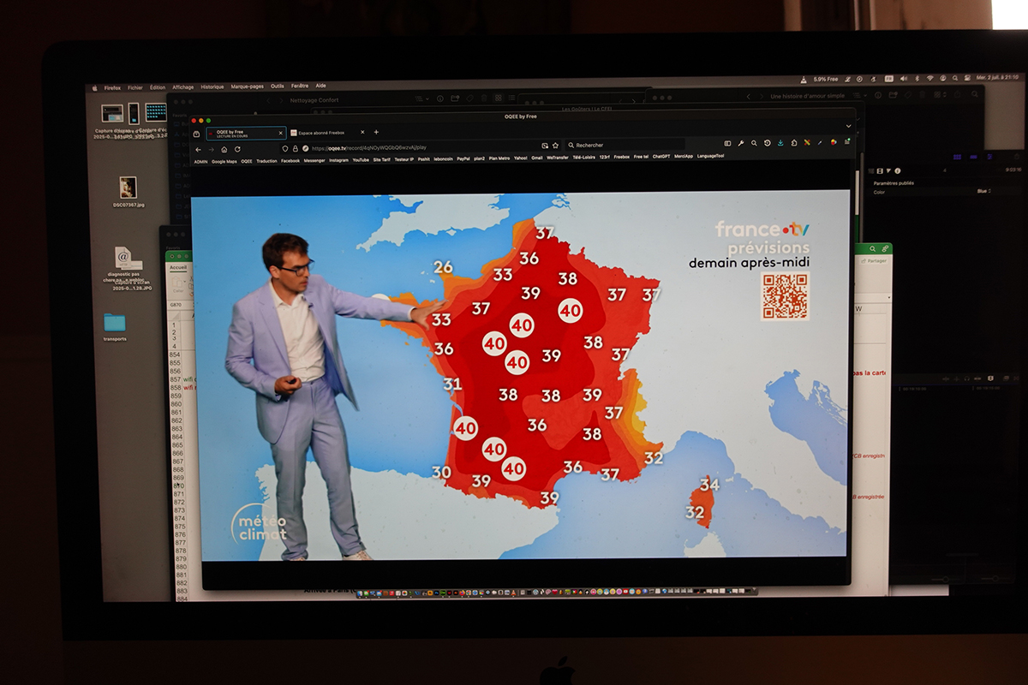Expand the list all tabs chevron
1028x685 pixels.
point(848,126)
